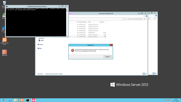181x102 pixels.
Task: Sort by the Fecha de modificación column
Action: [x=82, y=22]
